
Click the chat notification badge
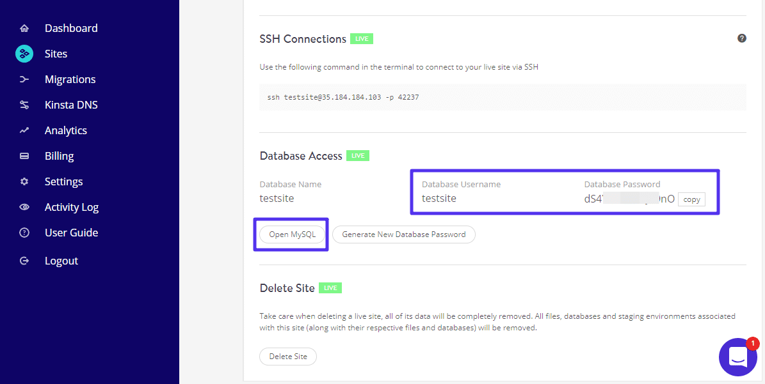(x=753, y=343)
